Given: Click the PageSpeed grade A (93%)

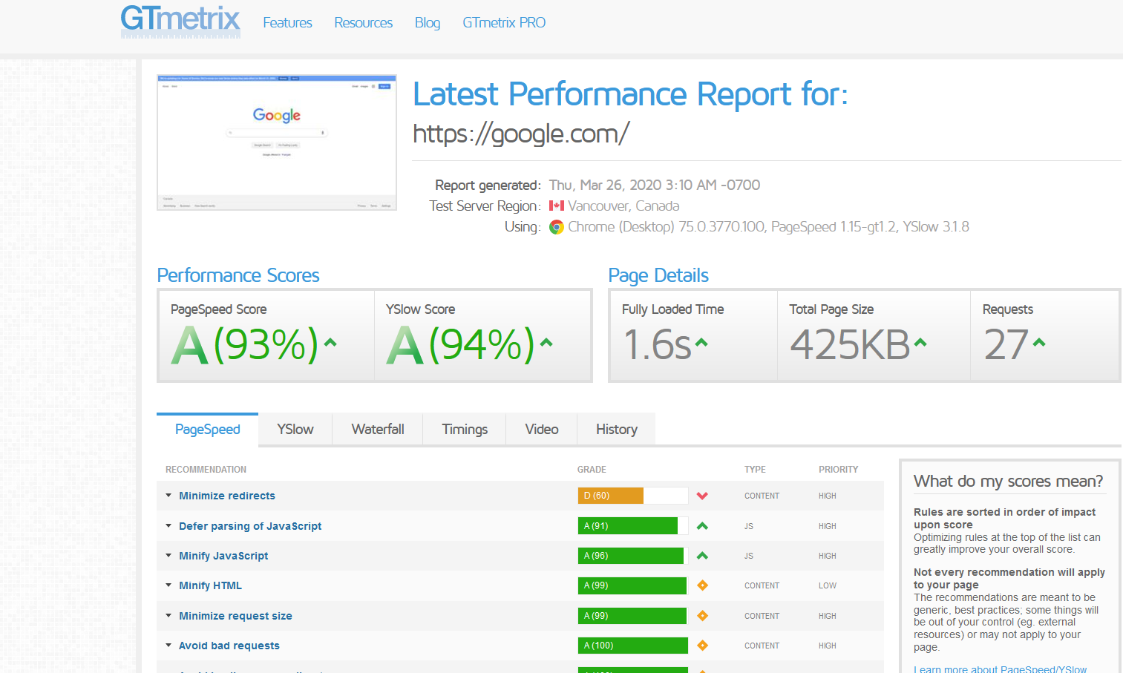Looking at the screenshot, I should point(244,344).
